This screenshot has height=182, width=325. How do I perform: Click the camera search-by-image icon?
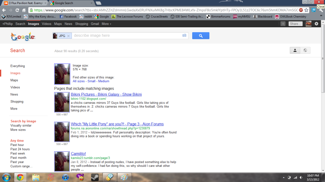click(184, 35)
